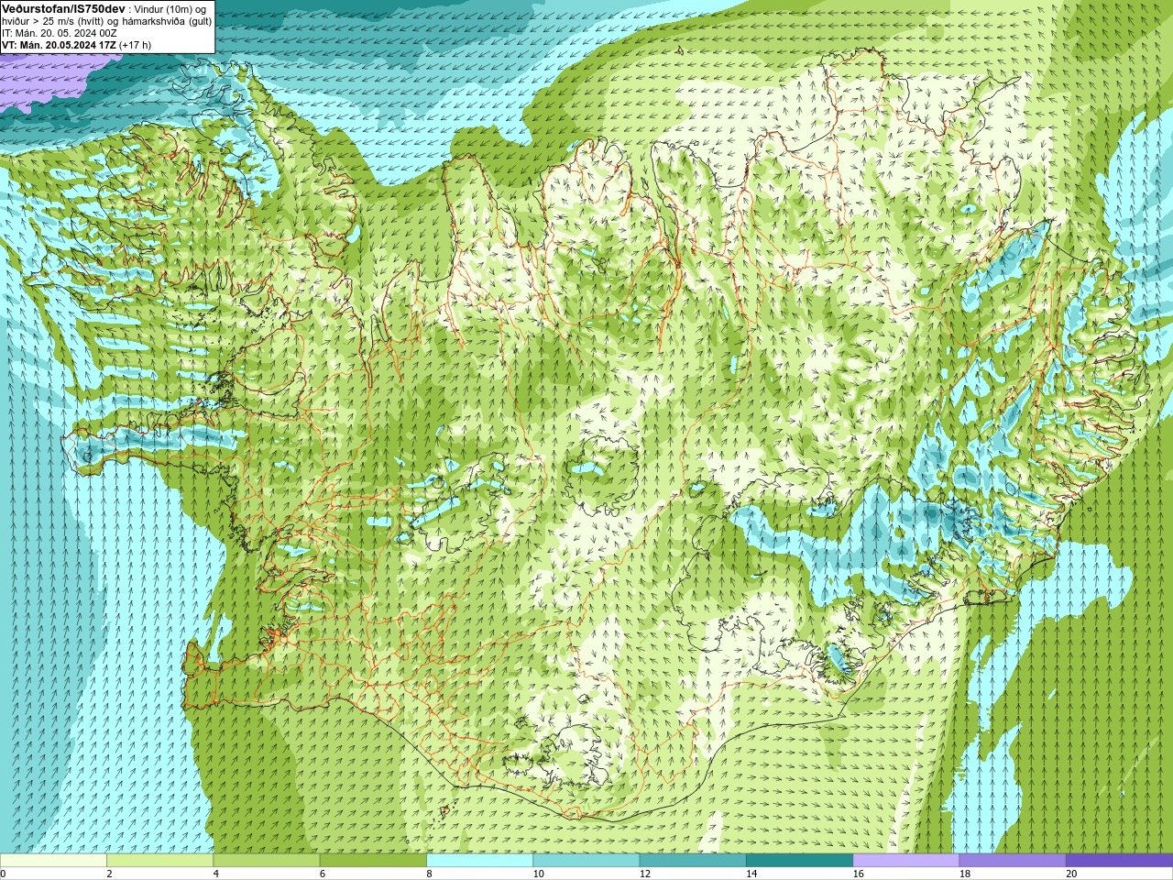Viewport: 1173px width, 880px height.
Task: Click the legend scale label '18'
Action: pos(965,874)
